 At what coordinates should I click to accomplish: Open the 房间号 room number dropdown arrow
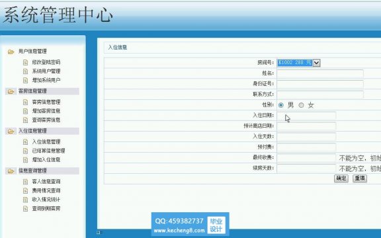click(x=316, y=63)
